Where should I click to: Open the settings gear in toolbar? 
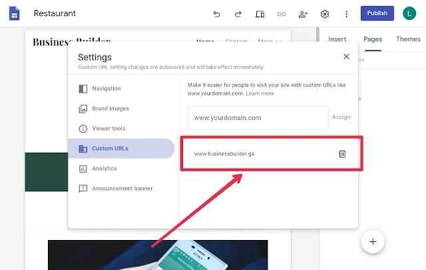(x=325, y=14)
